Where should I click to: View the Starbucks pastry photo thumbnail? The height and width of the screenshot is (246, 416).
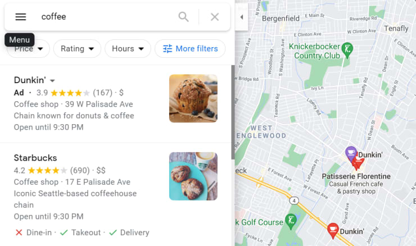[x=193, y=176]
